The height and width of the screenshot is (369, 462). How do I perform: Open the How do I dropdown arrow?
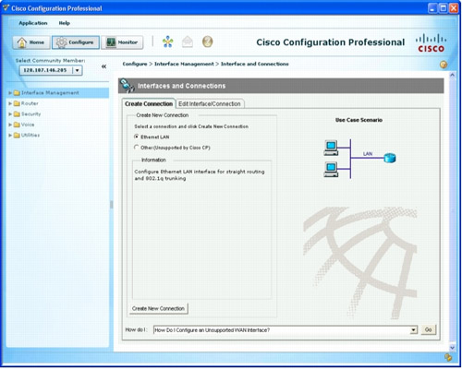413,330
